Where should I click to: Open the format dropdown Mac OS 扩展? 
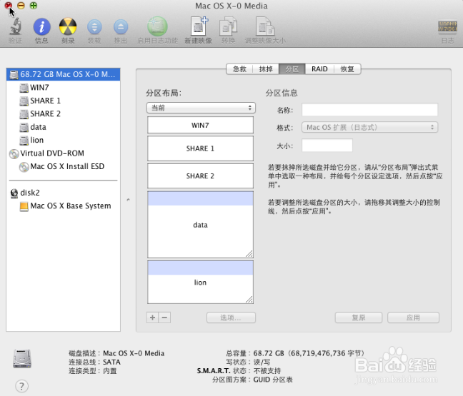pos(369,128)
